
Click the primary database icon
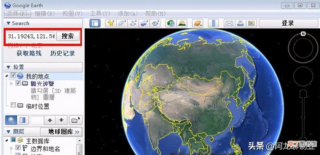pos(20,140)
